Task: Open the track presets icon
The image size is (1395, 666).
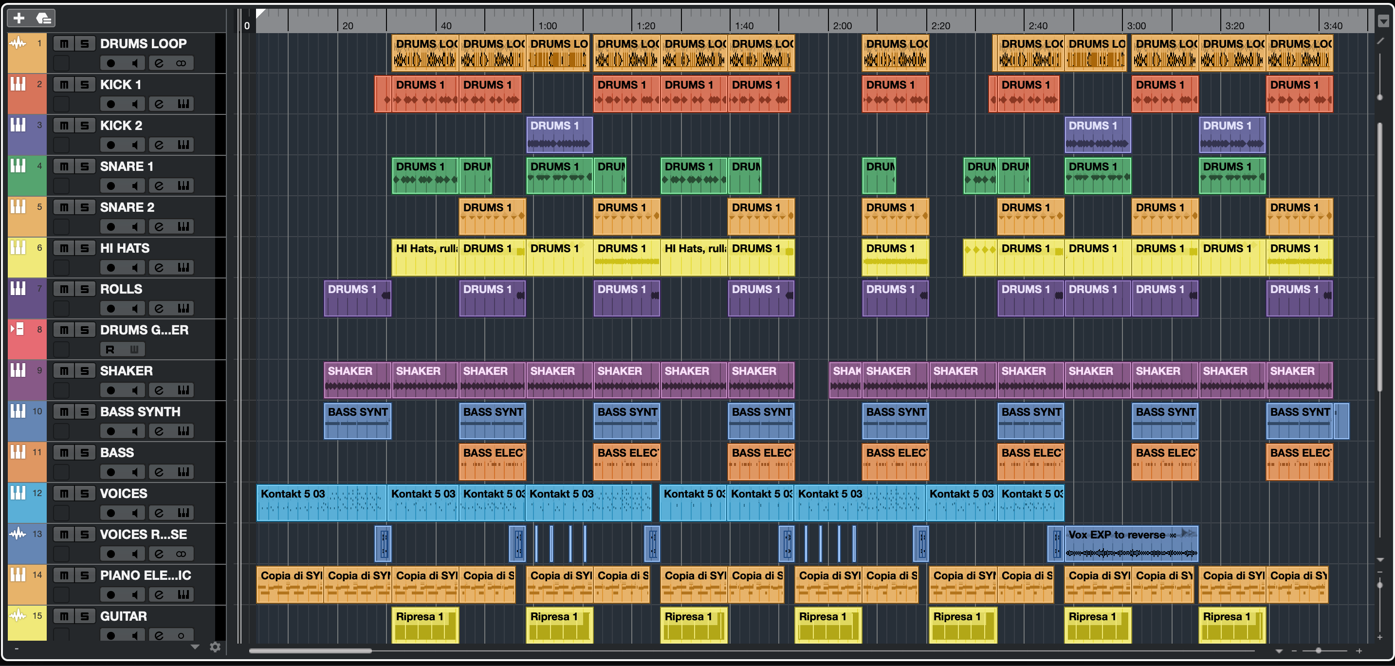Action: pyautogui.click(x=43, y=18)
